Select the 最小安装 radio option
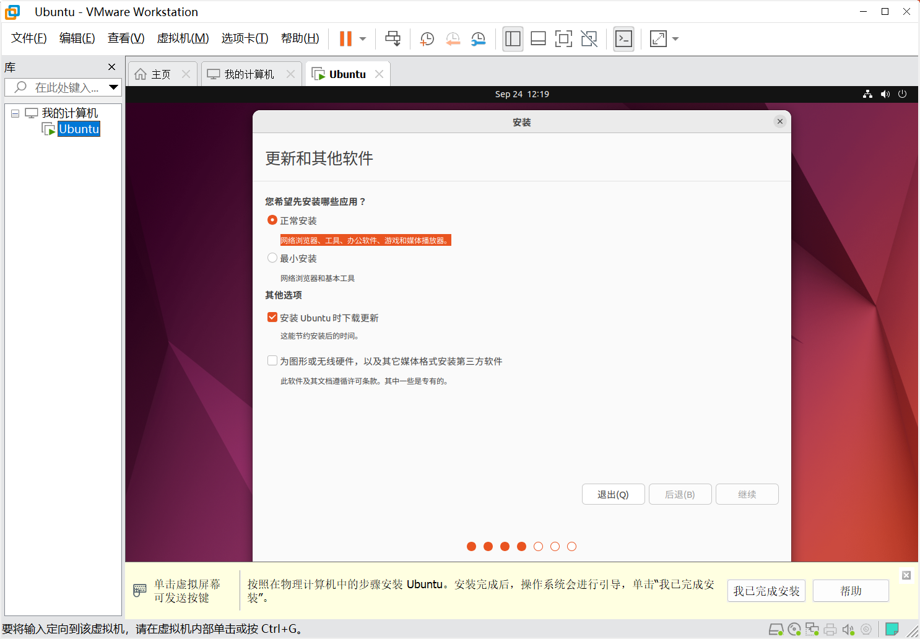Image resolution: width=920 pixels, height=639 pixels. point(272,258)
